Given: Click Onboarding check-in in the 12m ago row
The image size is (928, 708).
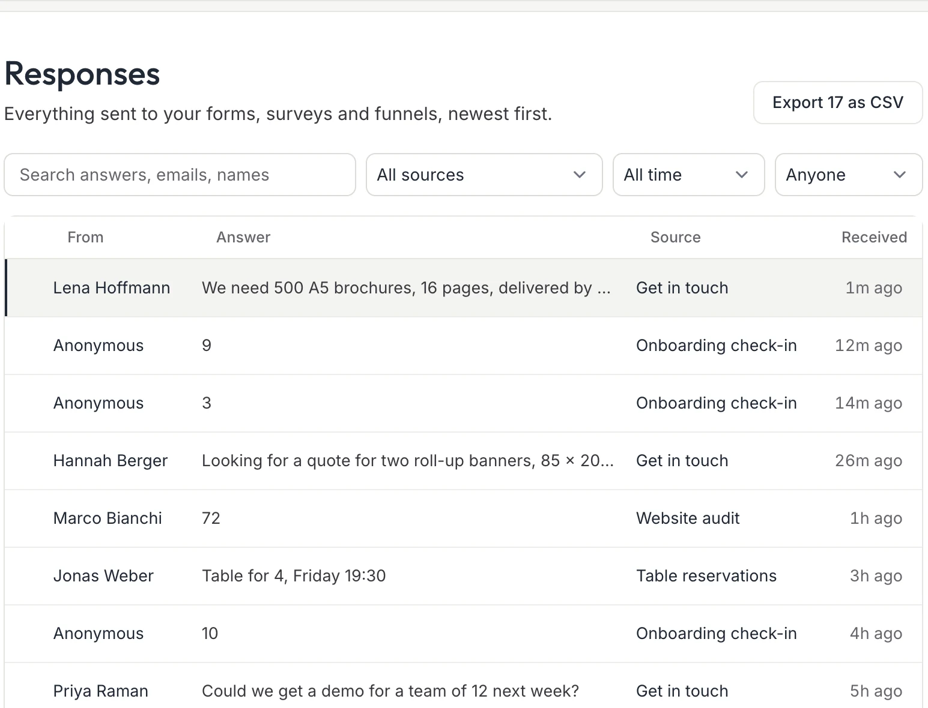Looking at the screenshot, I should 717,346.
